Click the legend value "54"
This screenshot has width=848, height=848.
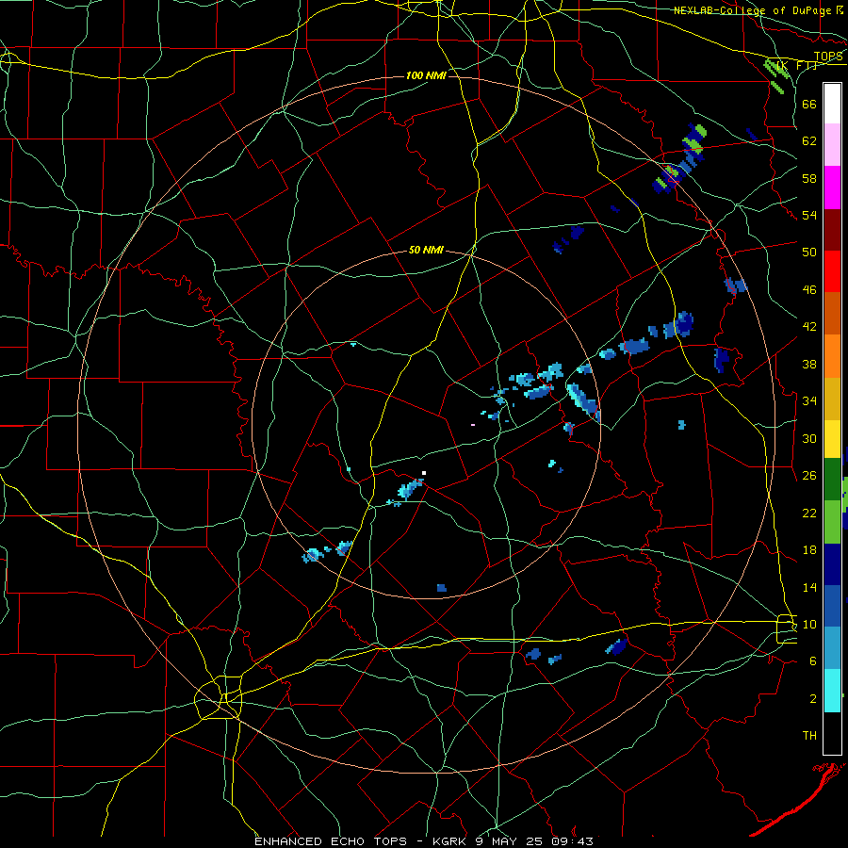click(809, 215)
